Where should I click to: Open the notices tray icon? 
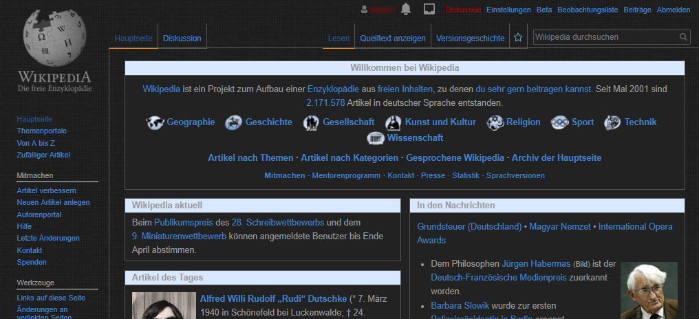click(x=429, y=9)
